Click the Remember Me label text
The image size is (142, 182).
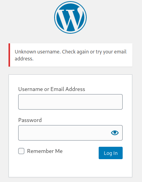45,151
